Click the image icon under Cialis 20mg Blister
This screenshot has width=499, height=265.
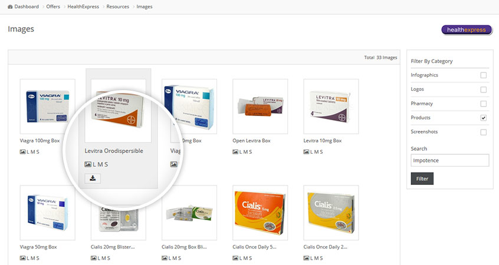pos(94,258)
